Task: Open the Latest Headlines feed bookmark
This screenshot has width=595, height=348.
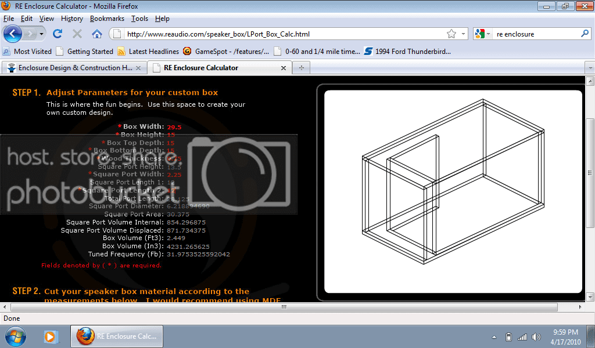Action: pyautogui.click(x=148, y=52)
